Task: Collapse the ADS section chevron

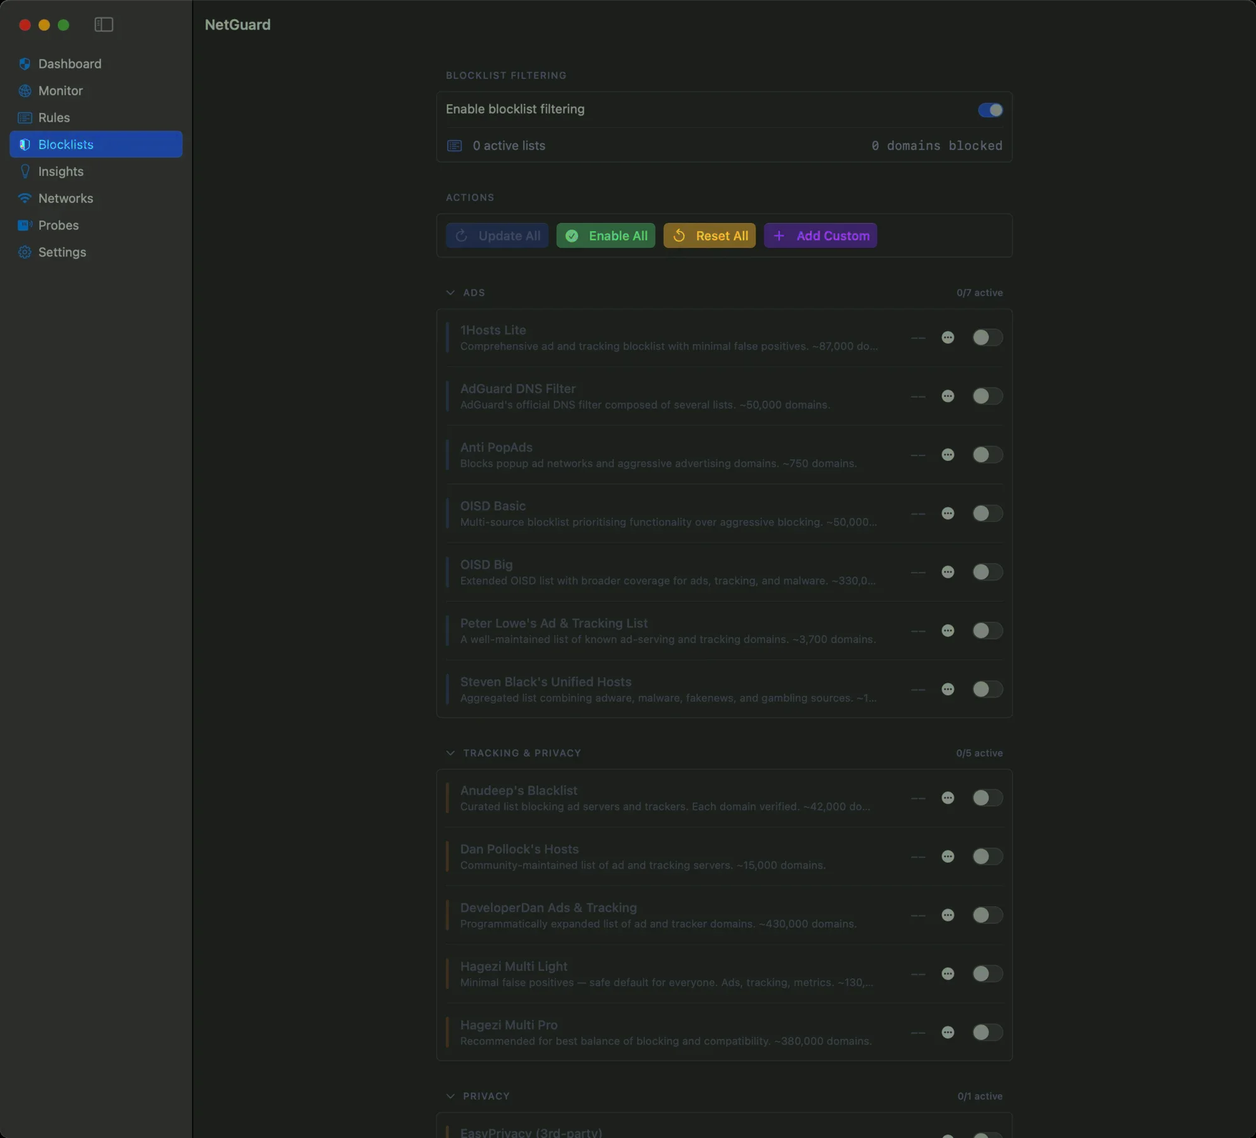Action: 450,293
